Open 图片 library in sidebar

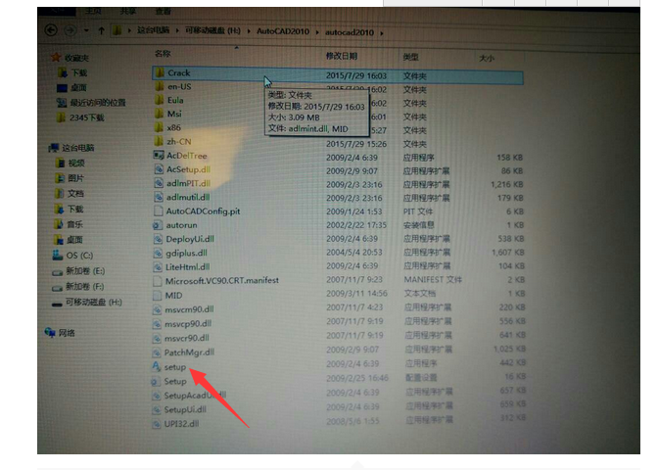75,178
